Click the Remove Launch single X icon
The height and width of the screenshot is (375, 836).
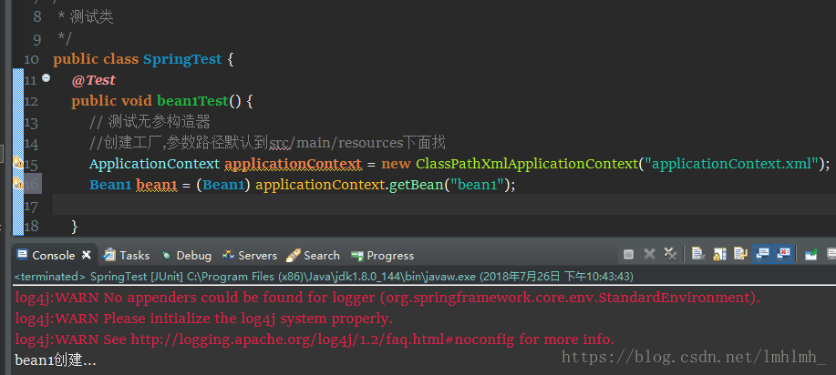pos(649,254)
